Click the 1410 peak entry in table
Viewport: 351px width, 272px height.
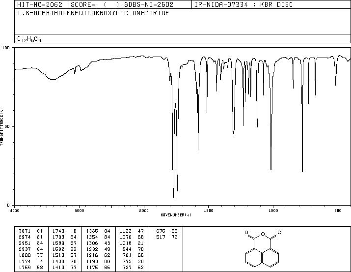[x=64, y=267]
